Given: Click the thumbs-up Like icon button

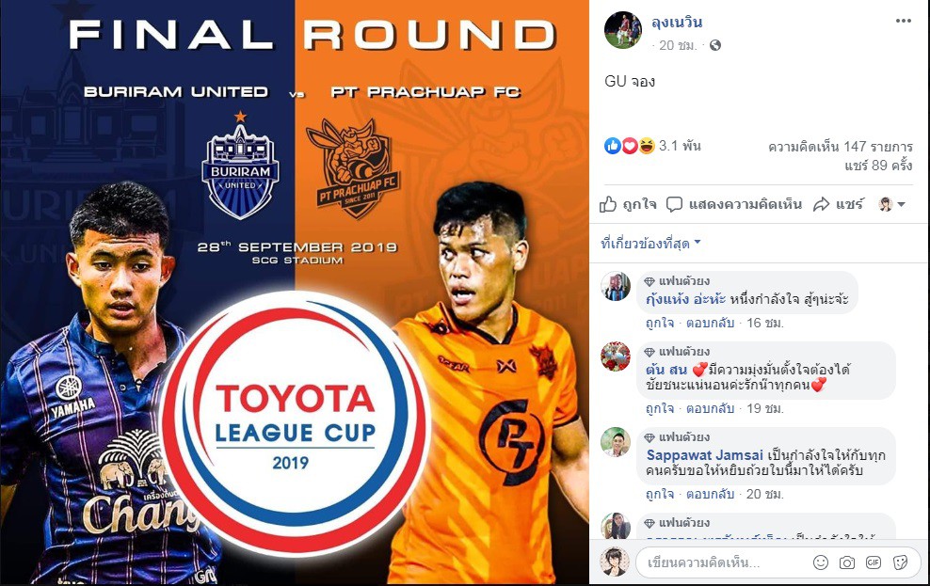Looking at the screenshot, I should pyautogui.click(x=608, y=204).
